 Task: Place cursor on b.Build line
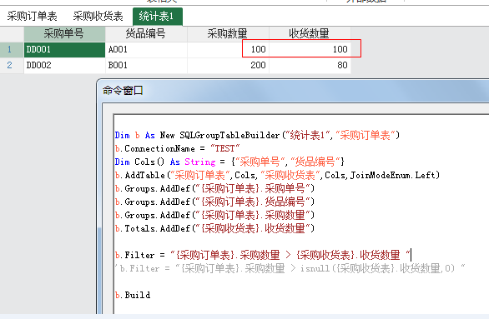pos(133,295)
